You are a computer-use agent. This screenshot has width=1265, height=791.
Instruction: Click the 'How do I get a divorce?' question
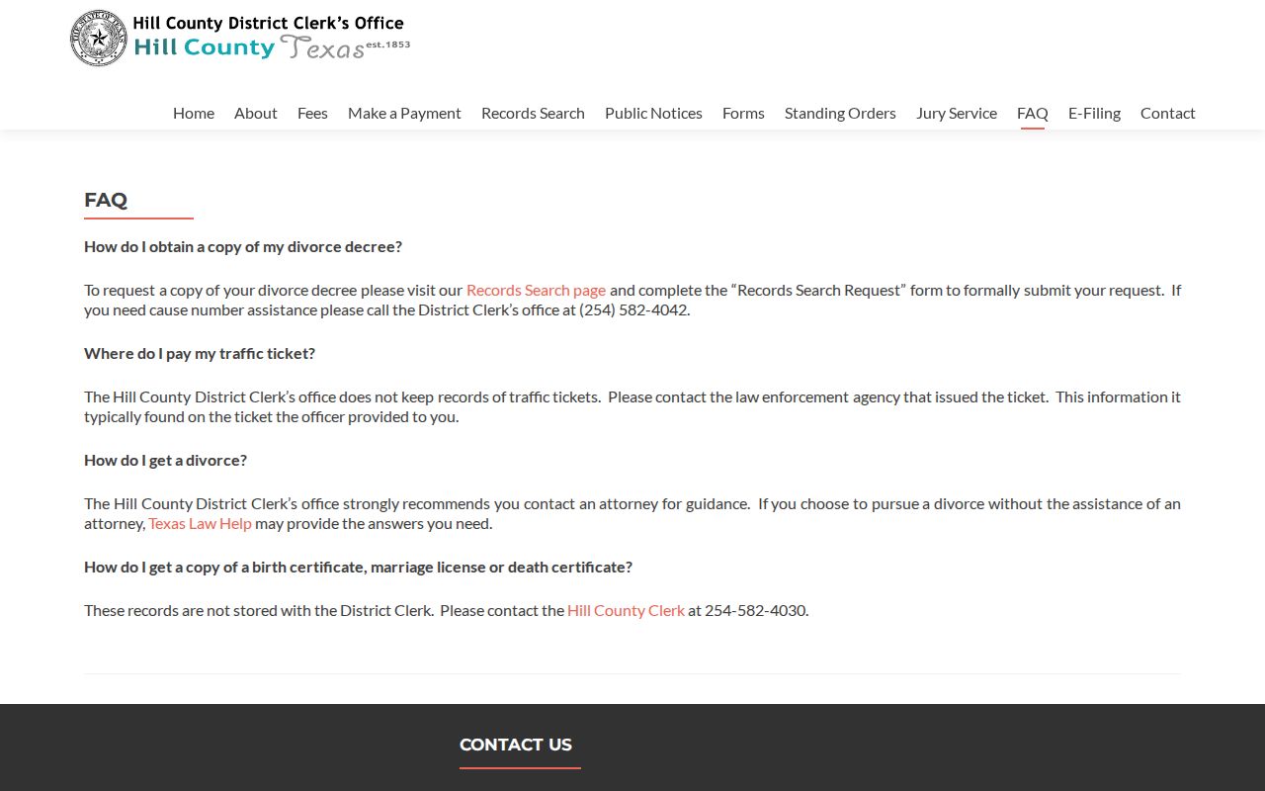pyautogui.click(x=166, y=460)
